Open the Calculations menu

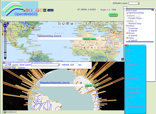[131, 64]
